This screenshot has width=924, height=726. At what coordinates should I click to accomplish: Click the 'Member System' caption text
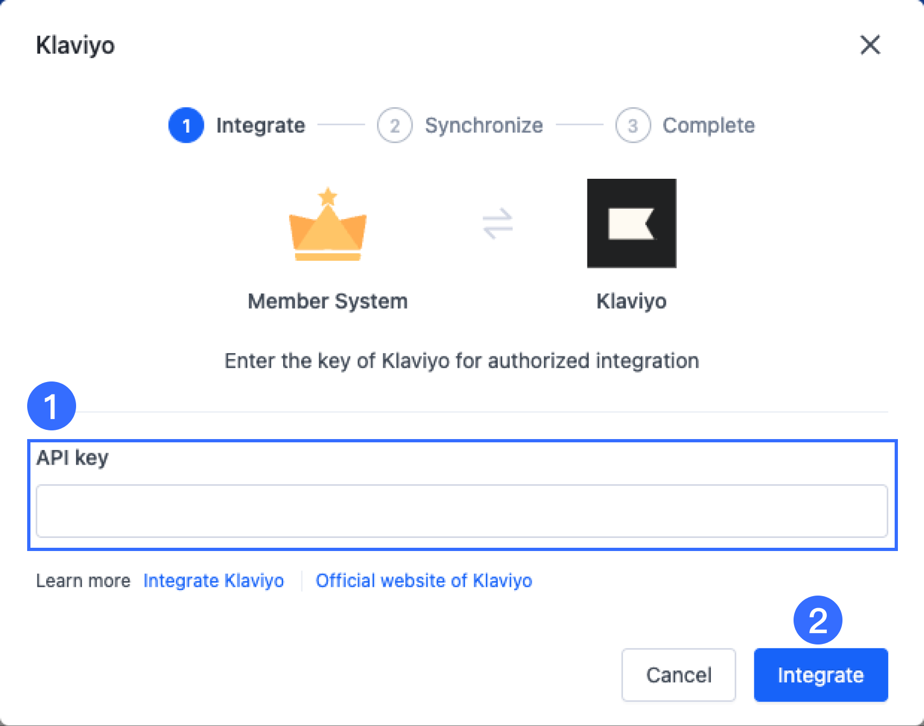point(328,301)
